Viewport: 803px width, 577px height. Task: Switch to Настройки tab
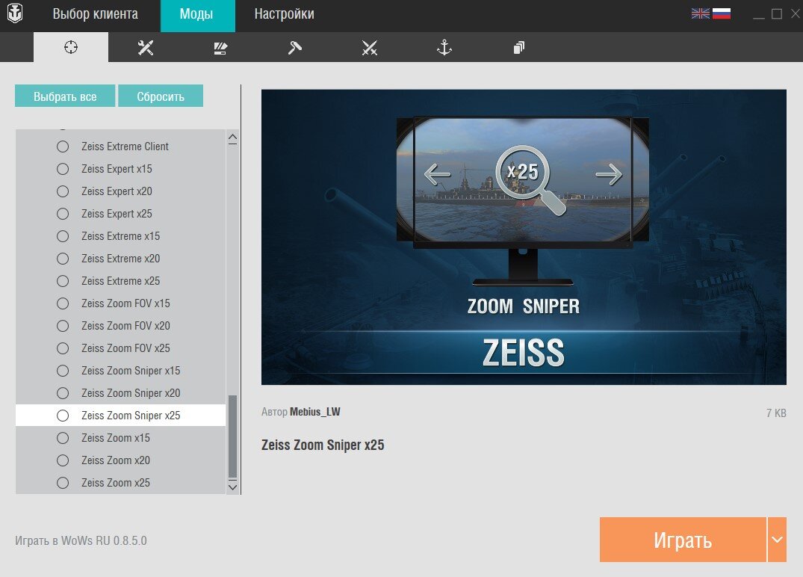[x=285, y=14]
